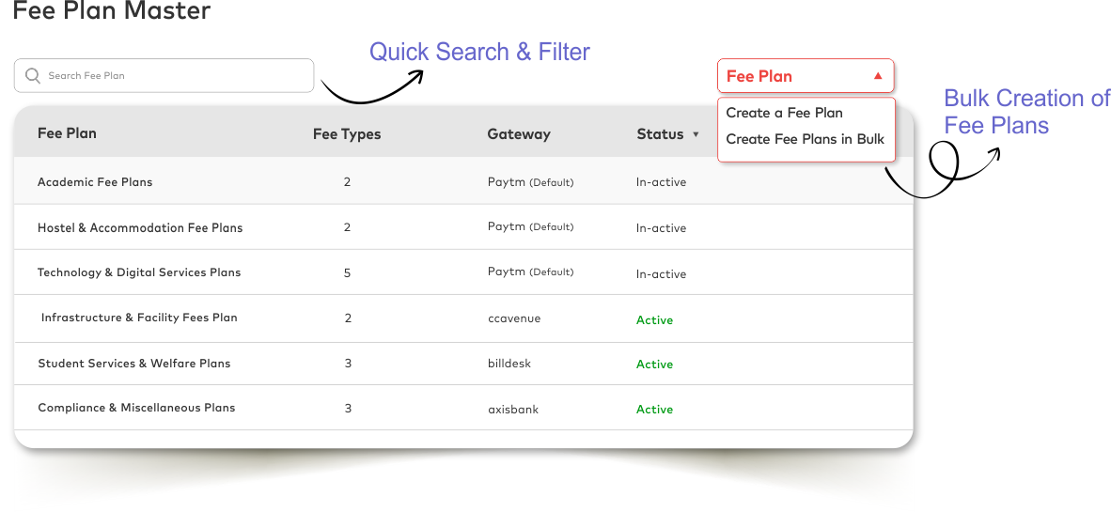The image size is (1111, 512).
Task: Click the search magnifier icon
Action: [x=33, y=76]
